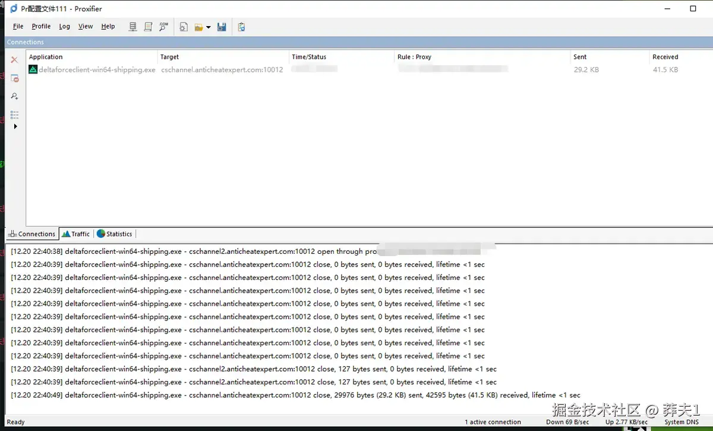Sort by the Target column header

223,57
